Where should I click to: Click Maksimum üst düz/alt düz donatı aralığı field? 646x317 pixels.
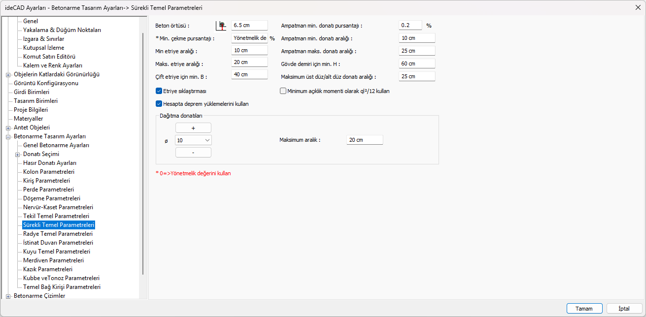[x=417, y=76]
